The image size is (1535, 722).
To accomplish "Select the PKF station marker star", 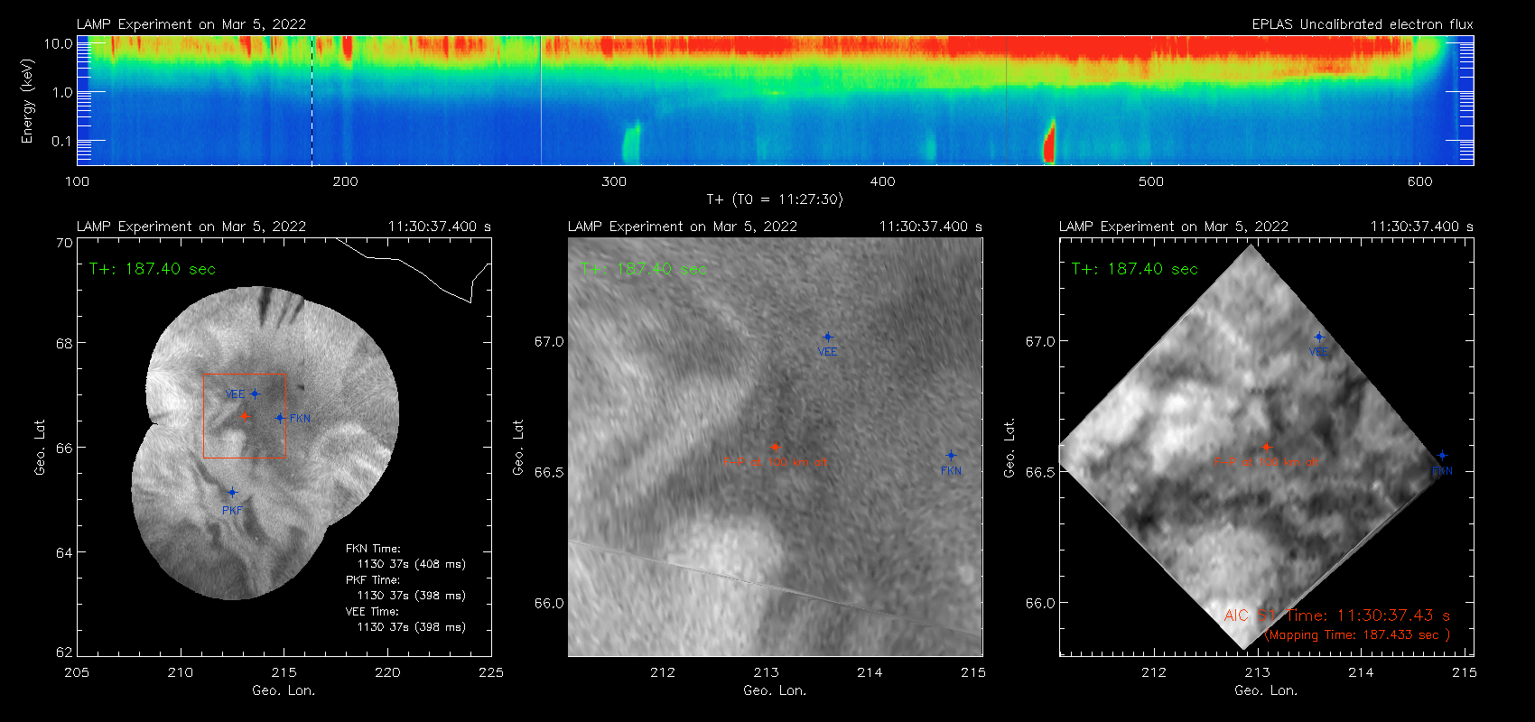I will coord(232,493).
